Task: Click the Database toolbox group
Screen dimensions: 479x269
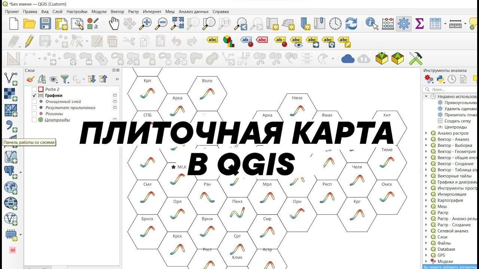Action: point(446,249)
